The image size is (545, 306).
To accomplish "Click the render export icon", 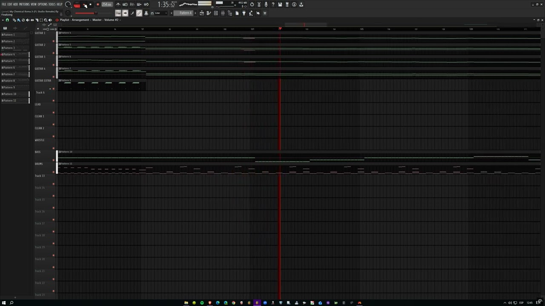I will click(x=287, y=5).
